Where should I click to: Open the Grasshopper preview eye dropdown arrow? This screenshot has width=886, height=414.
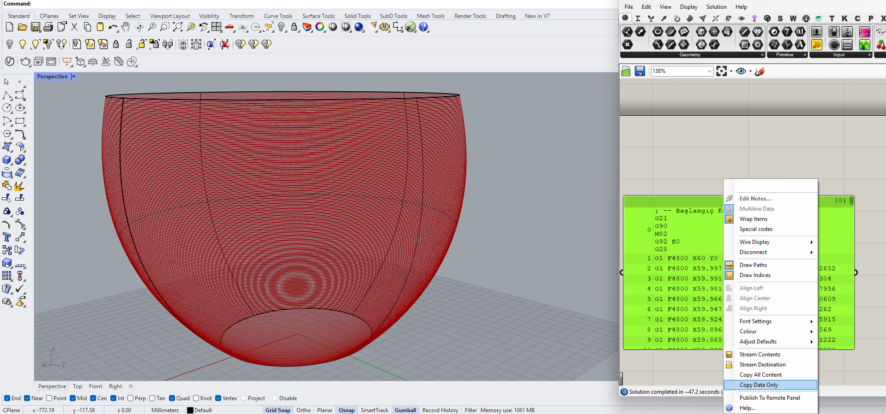tap(750, 71)
